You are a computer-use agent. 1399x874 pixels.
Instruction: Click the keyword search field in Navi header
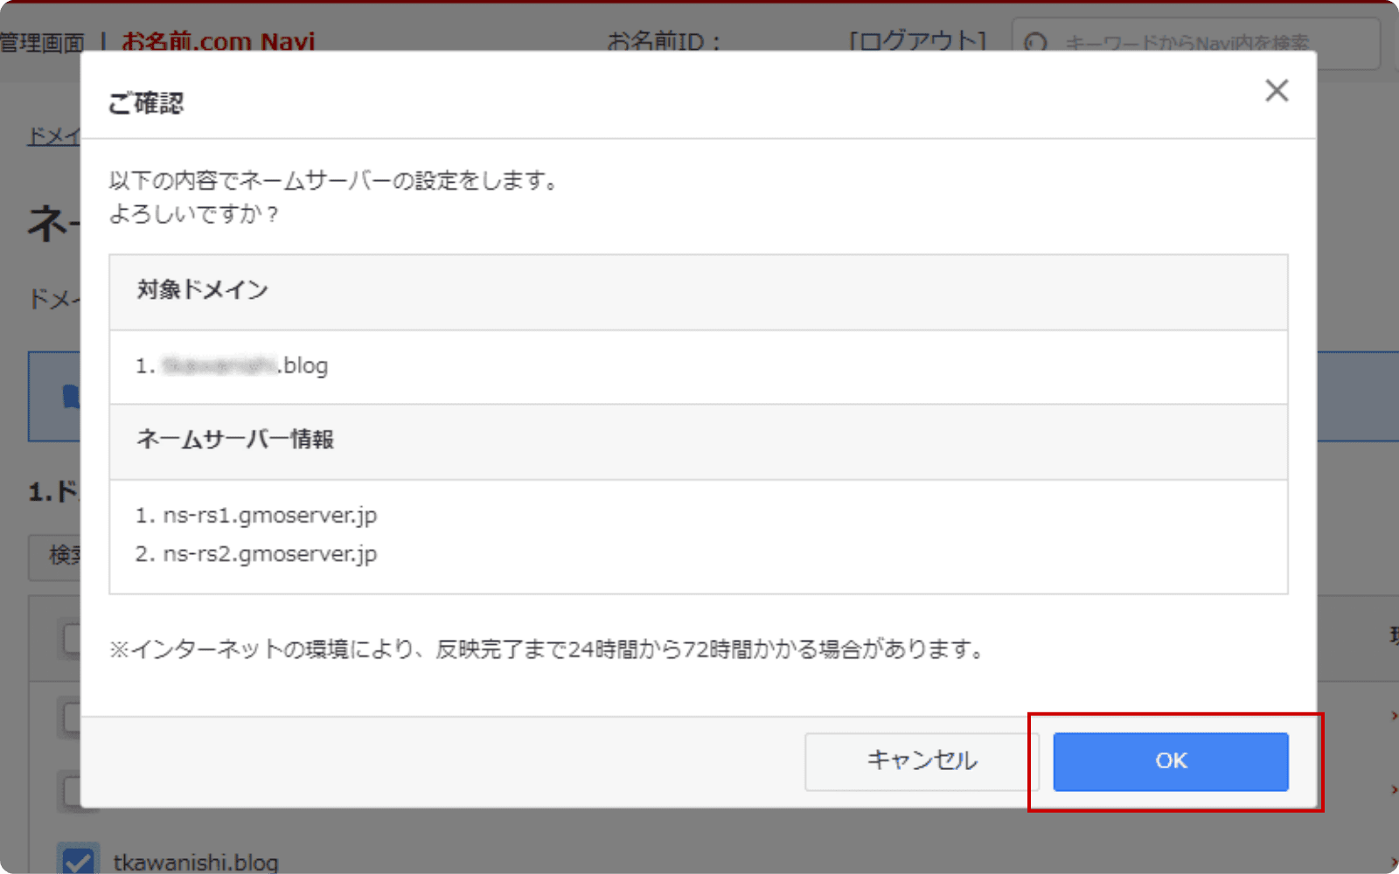pyautogui.click(x=1196, y=42)
